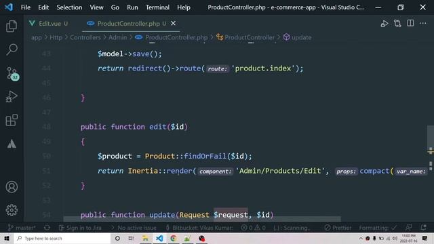This screenshot has height=244, width=434.
Task: Click the taskbar clock showing 11:00 PM
Action: tap(408, 238)
